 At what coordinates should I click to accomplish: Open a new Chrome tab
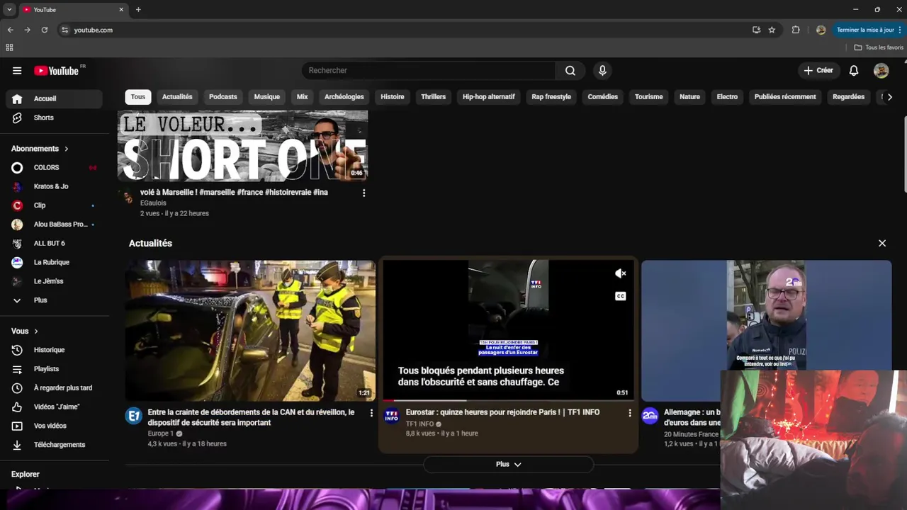pyautogui.click(x=138, y=10)
